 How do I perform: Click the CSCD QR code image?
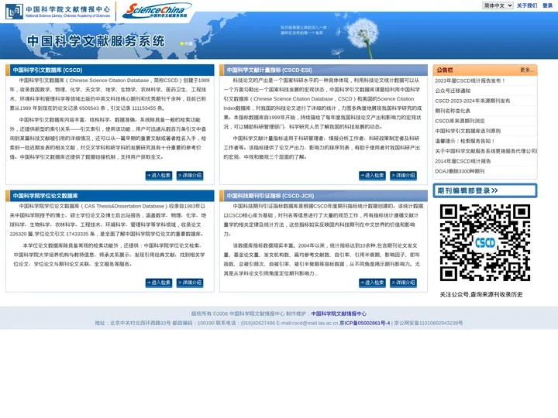pyautogui.click(x=485, y=243)
